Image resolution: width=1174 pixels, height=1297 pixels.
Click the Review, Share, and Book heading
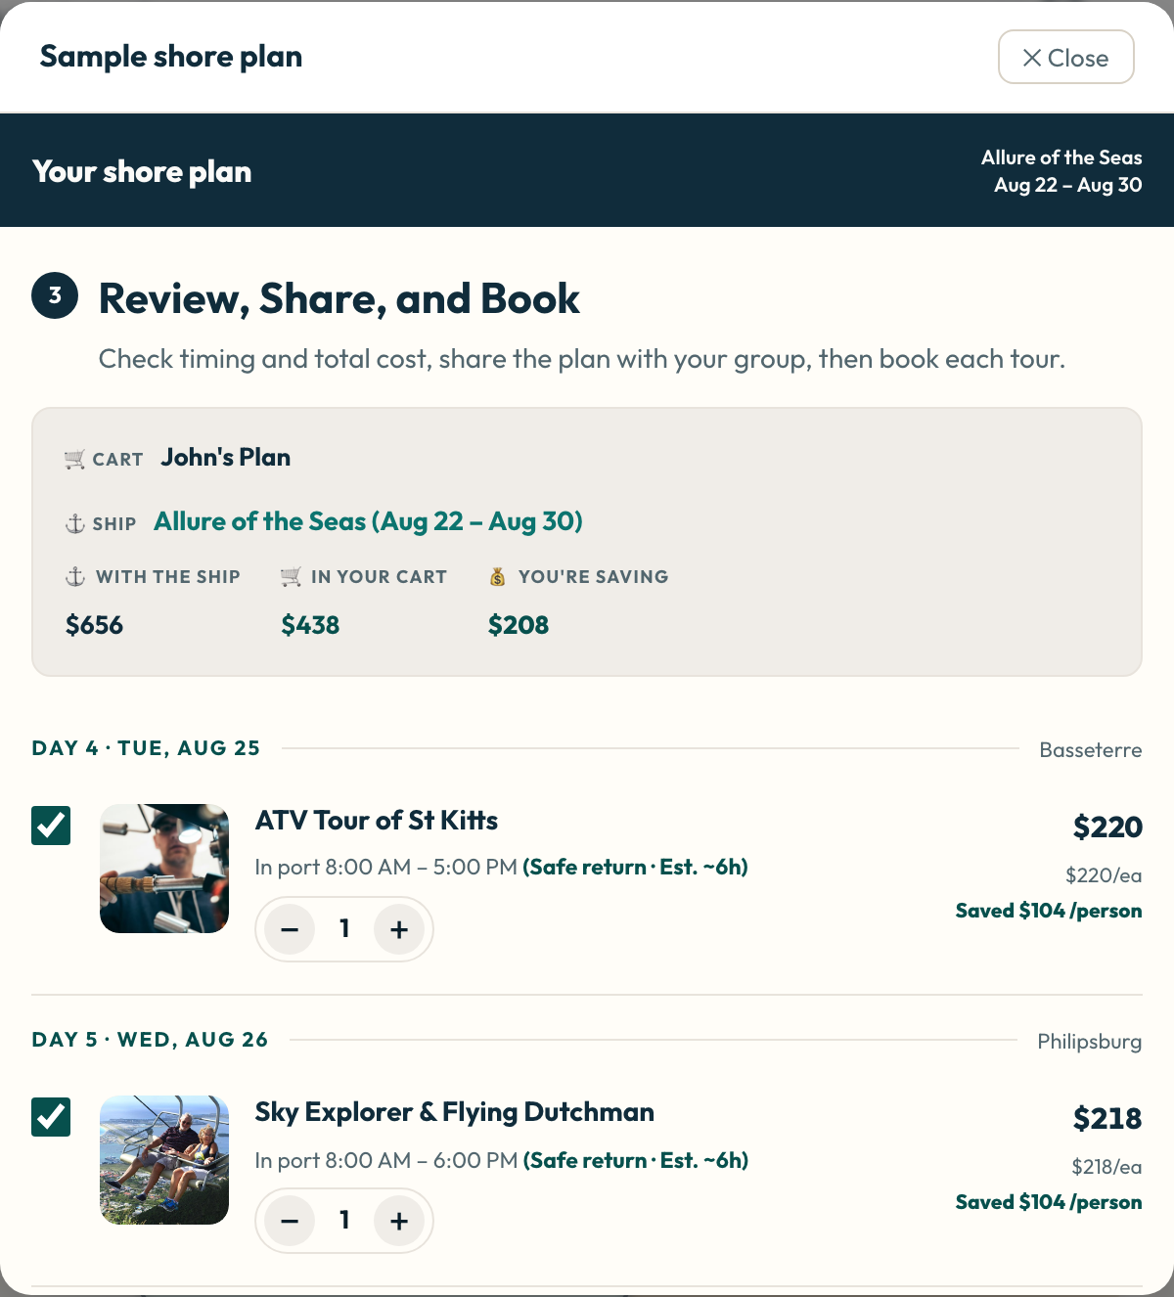tap(339, 299)
